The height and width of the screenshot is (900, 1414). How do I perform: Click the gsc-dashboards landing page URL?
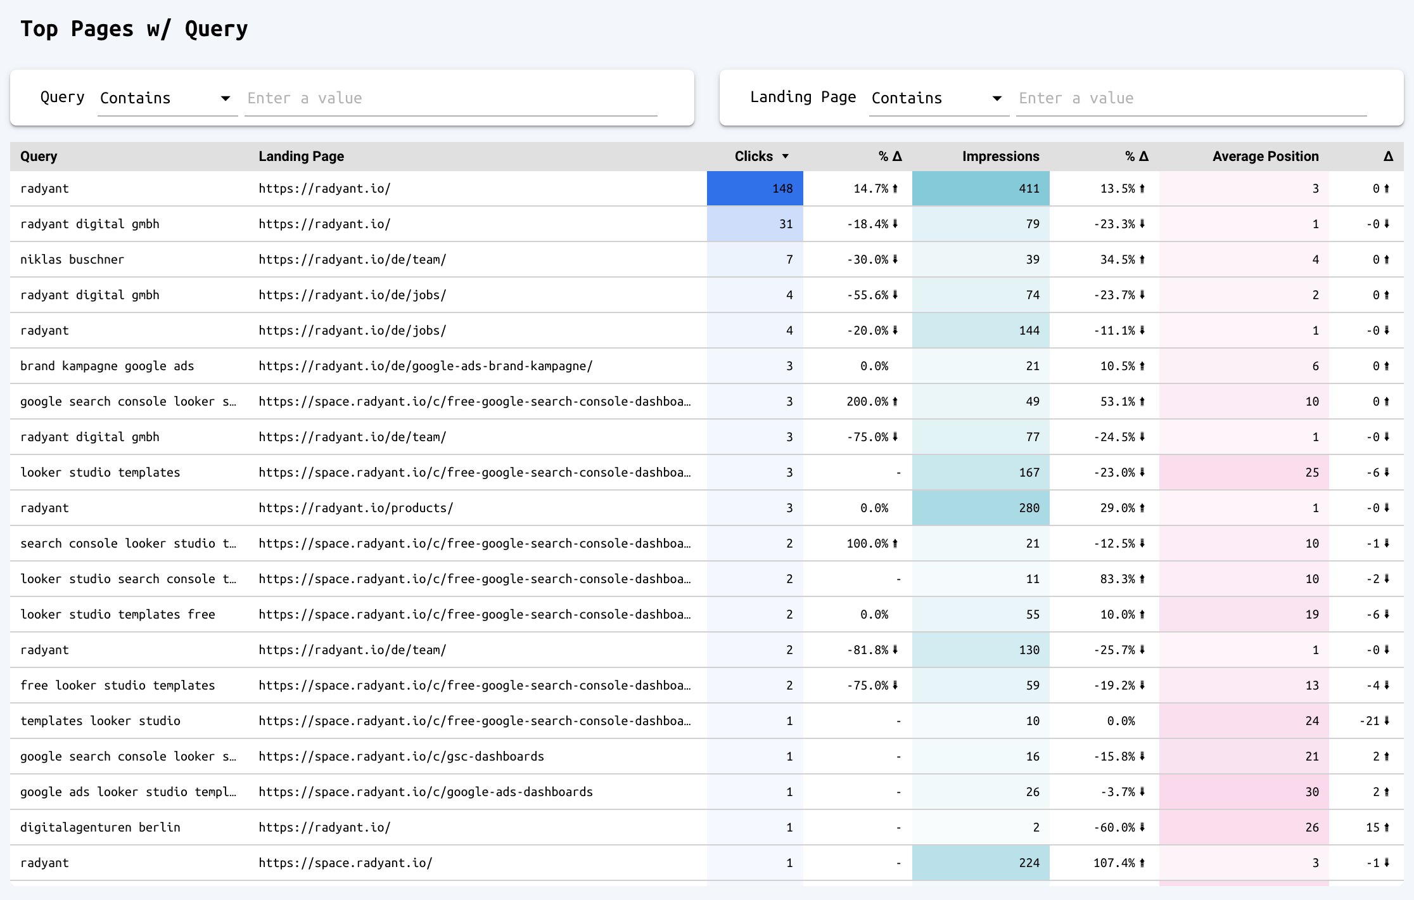coord(402,756)
